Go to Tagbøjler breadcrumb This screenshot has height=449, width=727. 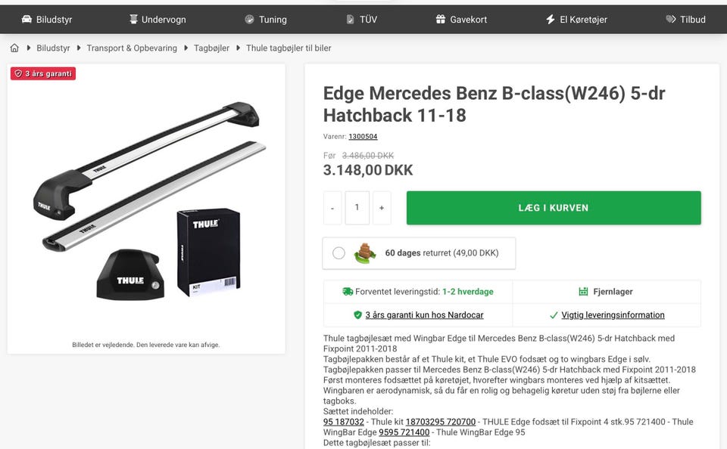pyautogui.click(x=211, y=48)
